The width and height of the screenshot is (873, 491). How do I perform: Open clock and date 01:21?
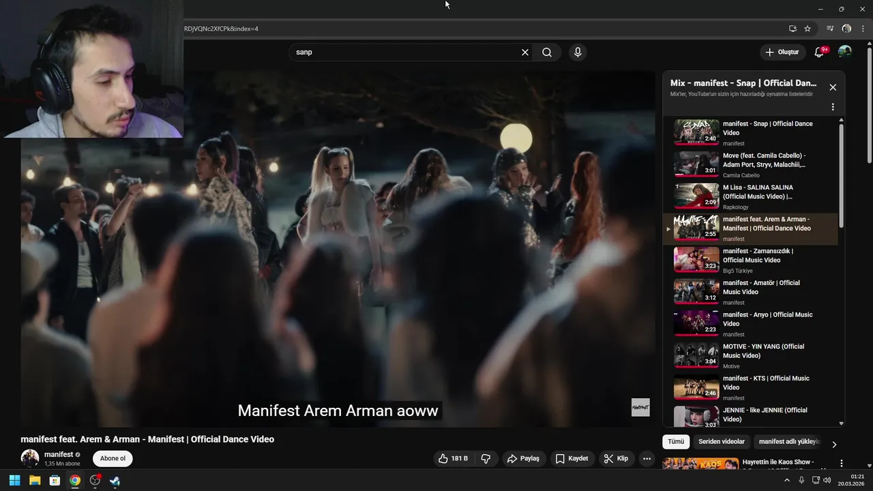851,480
